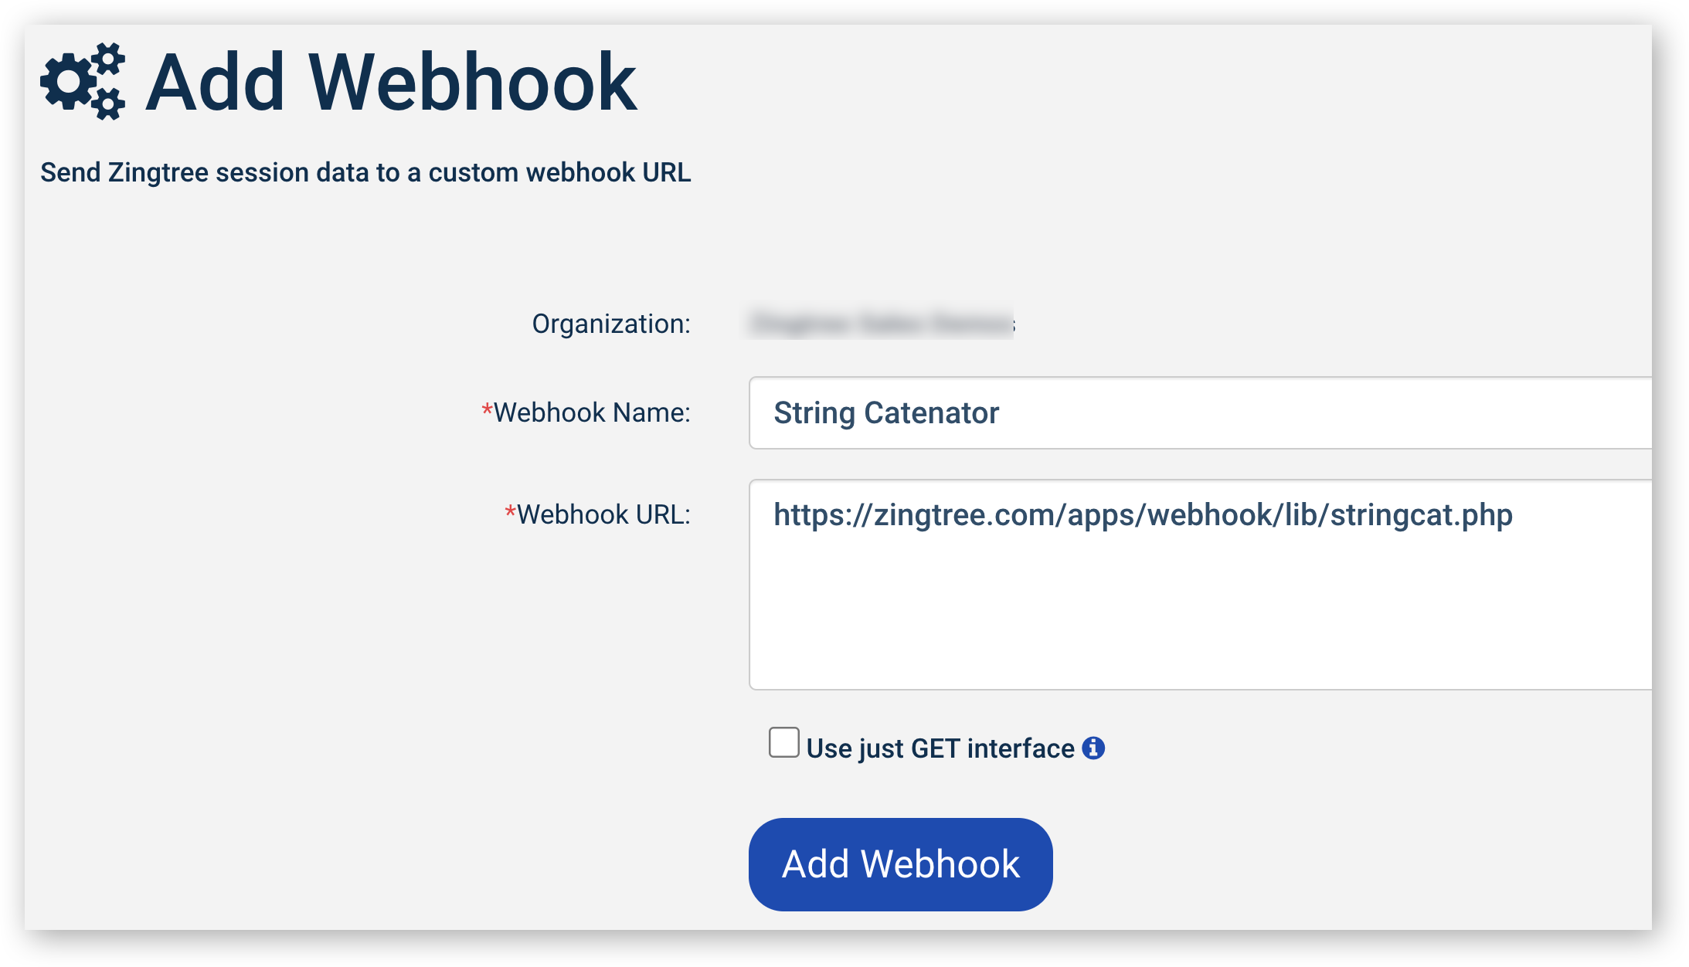Select the blurred organization name value
This screenshot has height=967, width=1689.
tap(882, 323)
